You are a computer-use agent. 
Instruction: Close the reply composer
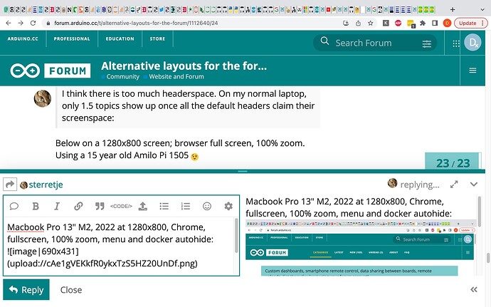click(x=71, y=290)
